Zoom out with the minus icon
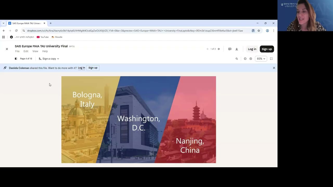This screenshot has width=333, height=187. (245, 59)
